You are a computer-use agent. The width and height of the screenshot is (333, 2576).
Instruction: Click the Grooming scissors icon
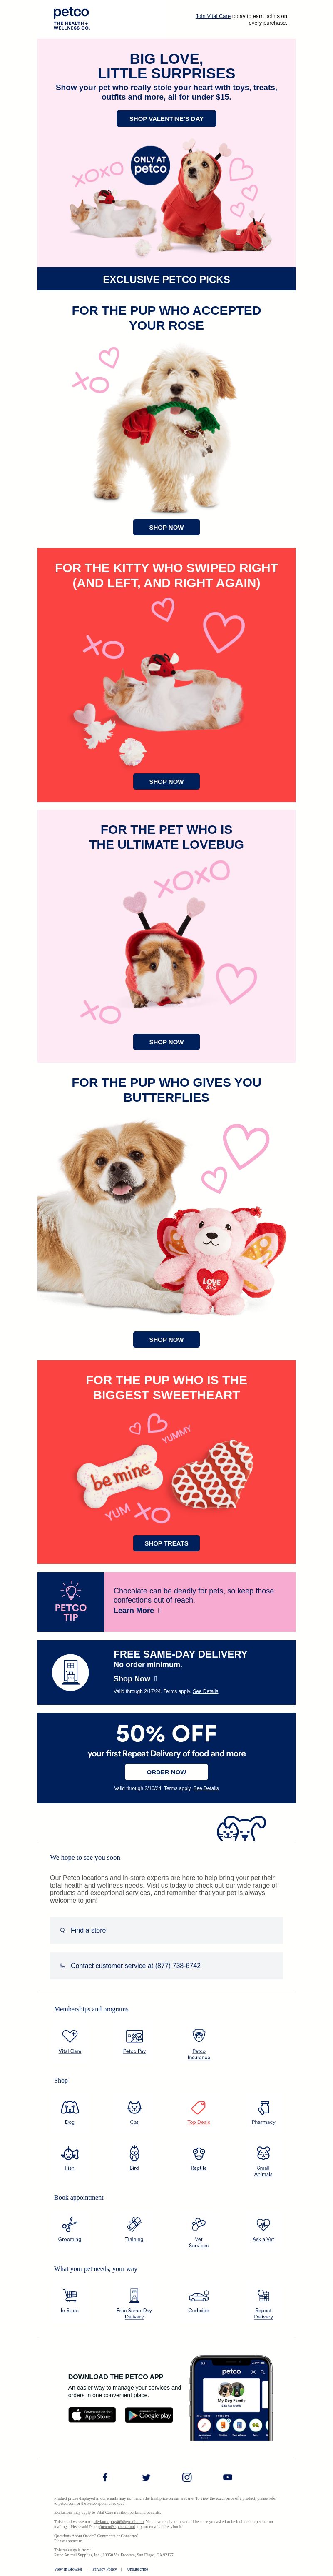click(69, 2223)
